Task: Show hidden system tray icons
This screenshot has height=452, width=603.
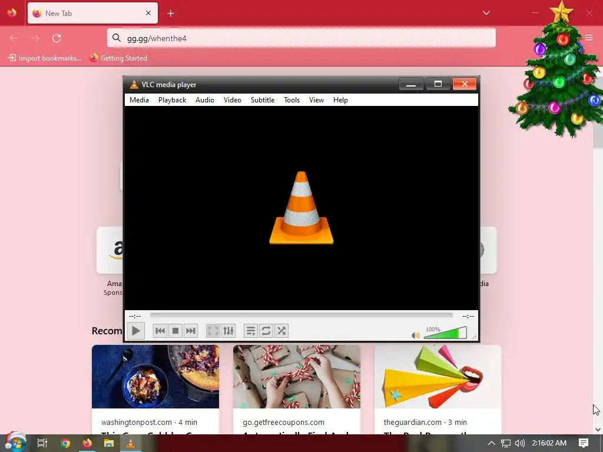Action: pos(492,443)
